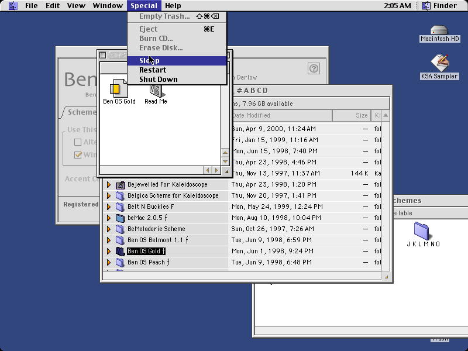
Task: Select the KSA Sampler desktop icon
Action: click(439, 63)
